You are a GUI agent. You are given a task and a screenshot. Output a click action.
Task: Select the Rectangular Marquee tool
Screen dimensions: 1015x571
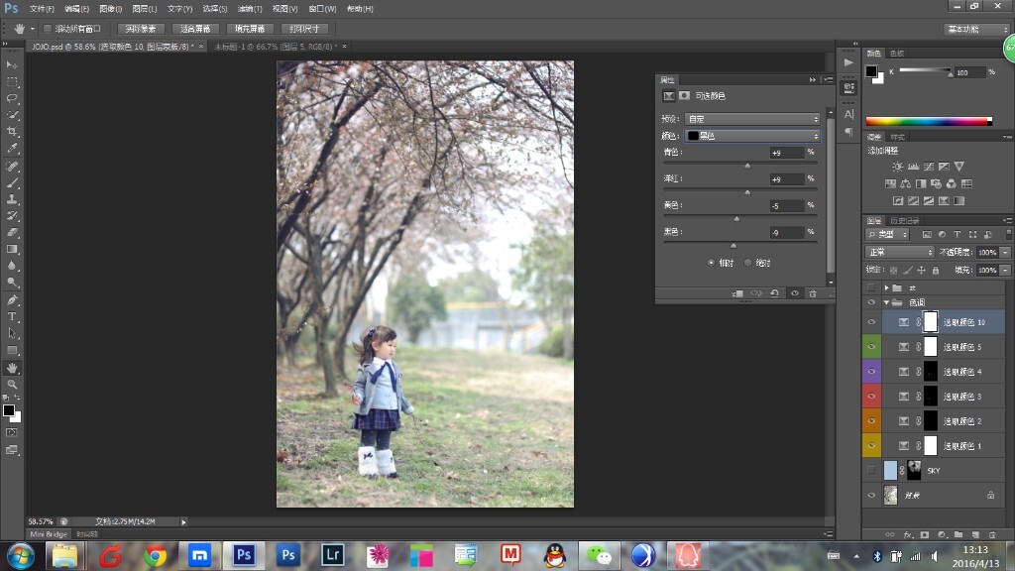pos(12,81)
